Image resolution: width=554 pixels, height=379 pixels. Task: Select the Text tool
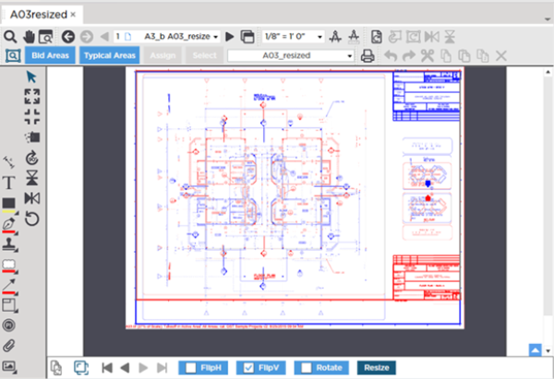pos(9,183)
